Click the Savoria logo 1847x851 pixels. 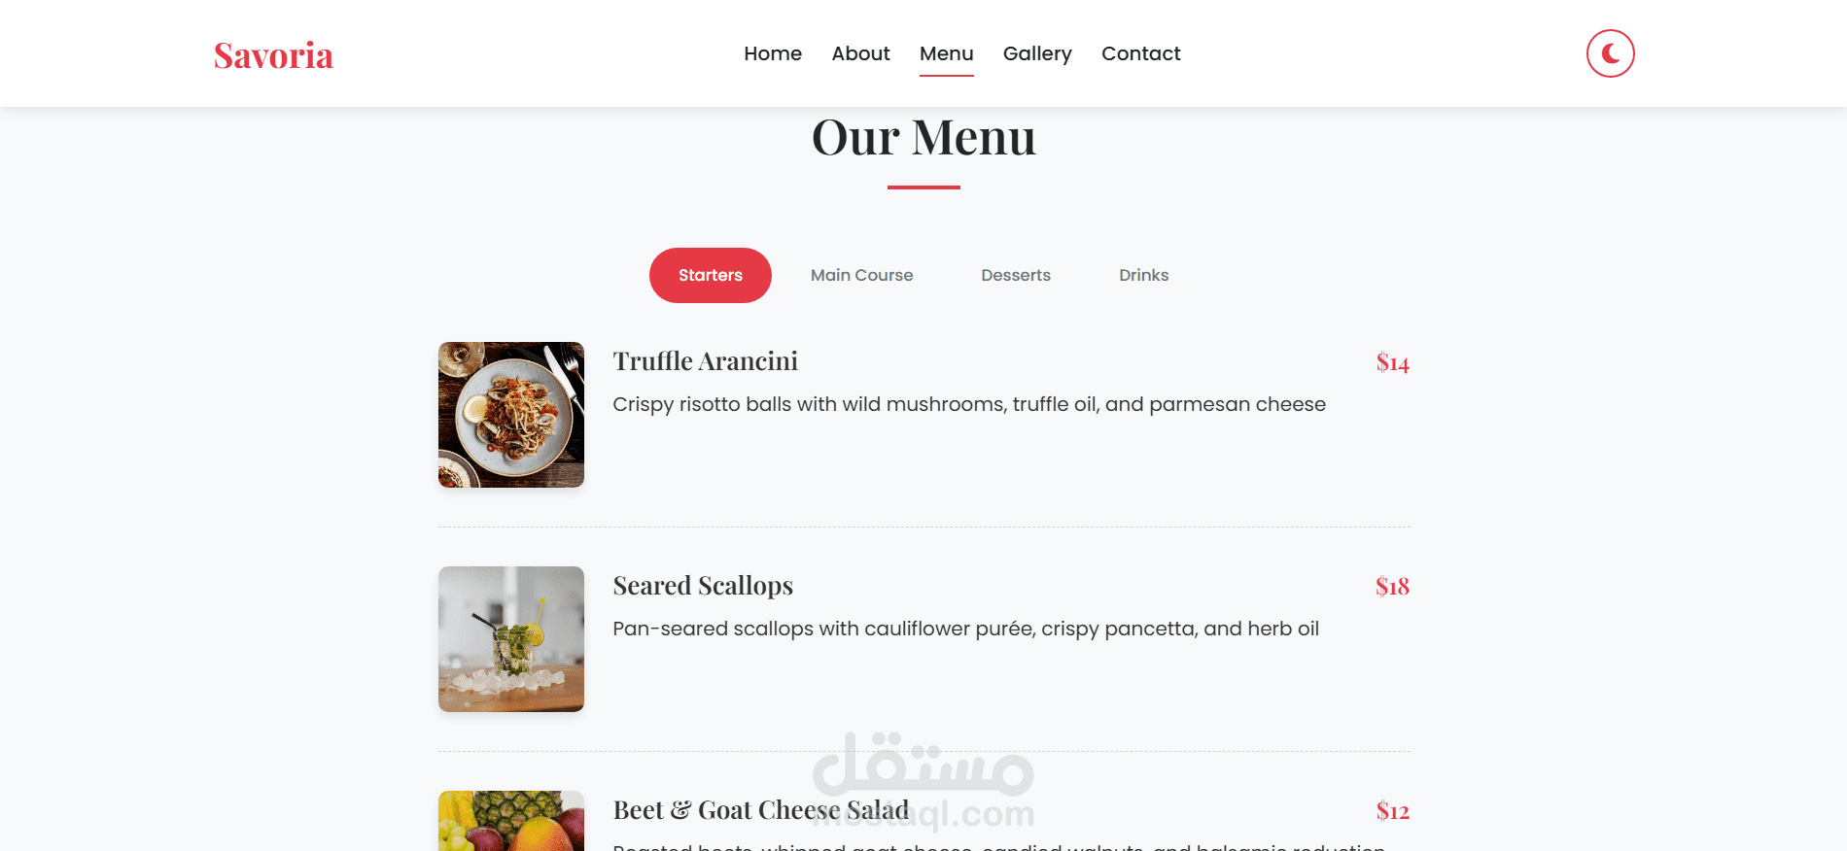273,55
